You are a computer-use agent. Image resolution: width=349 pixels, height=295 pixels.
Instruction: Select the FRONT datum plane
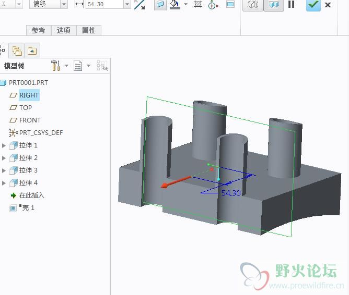point(30,120)
